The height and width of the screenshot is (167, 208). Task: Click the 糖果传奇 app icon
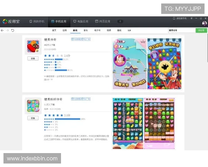[x=33, y=46]
